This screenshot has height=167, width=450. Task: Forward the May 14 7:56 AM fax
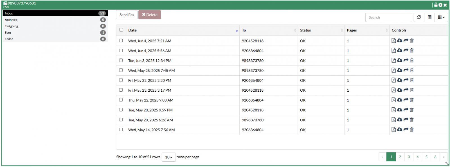tap(406, 130)
